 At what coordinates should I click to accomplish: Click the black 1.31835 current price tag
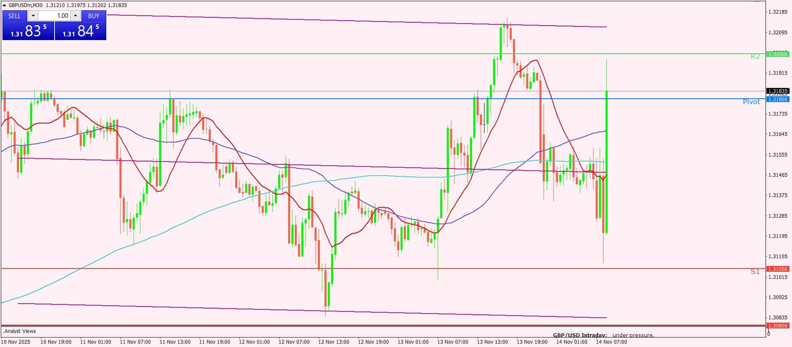click(x=778, y=91)
